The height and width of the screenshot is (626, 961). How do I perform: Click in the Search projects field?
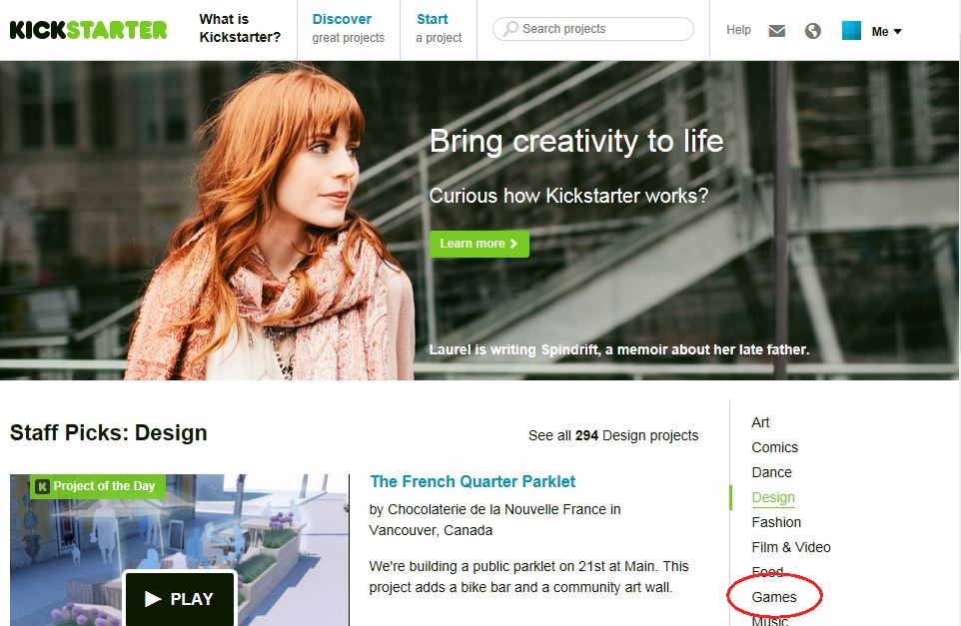(x=603, y=29)
